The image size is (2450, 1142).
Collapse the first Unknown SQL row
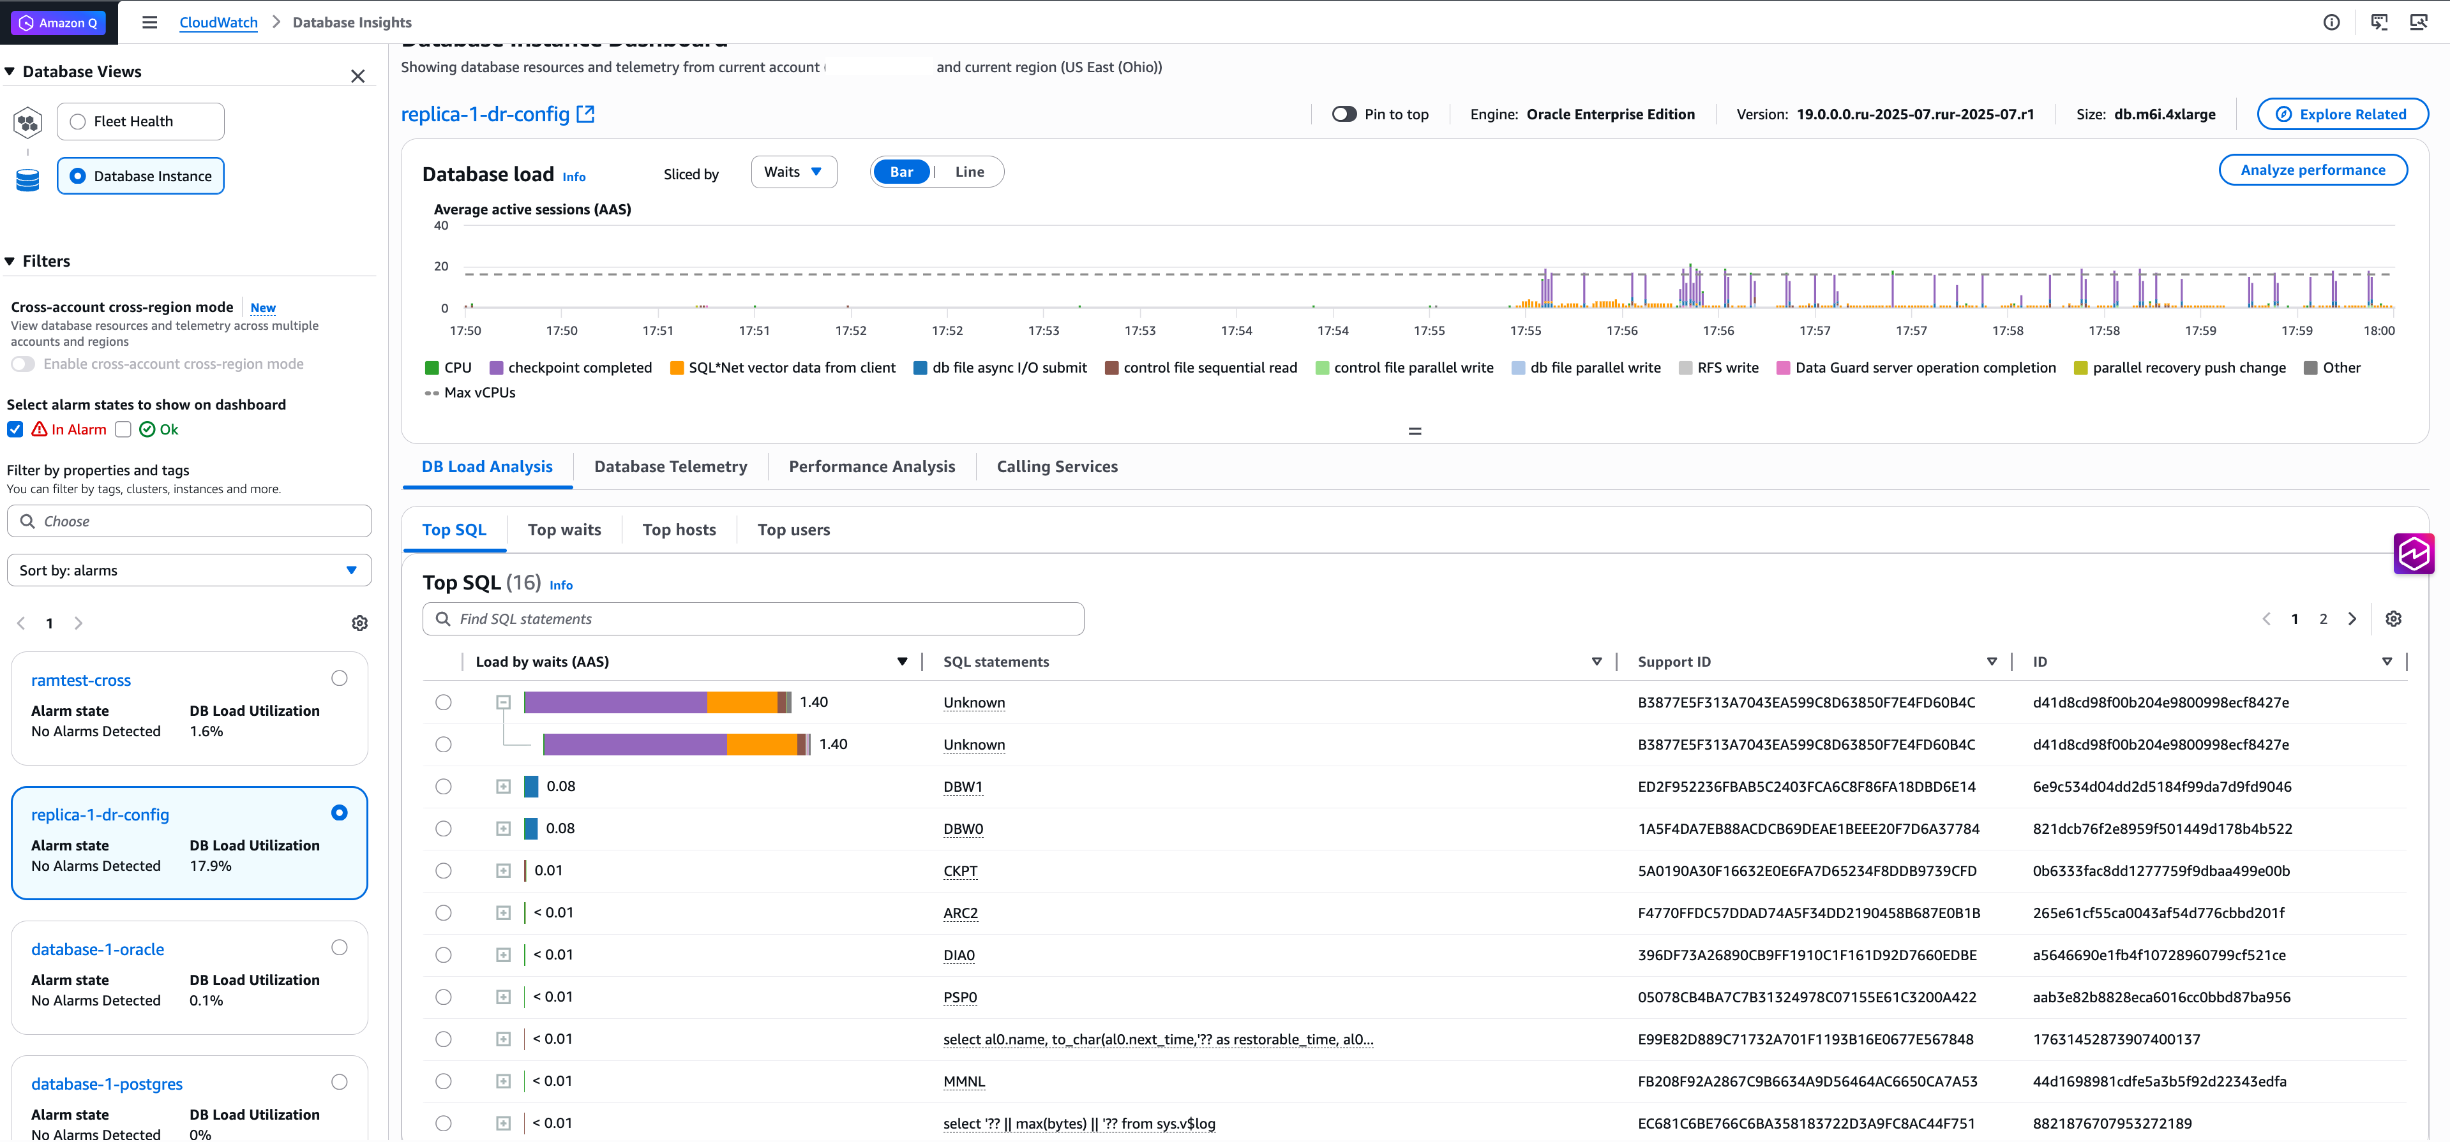pos(503,702)
